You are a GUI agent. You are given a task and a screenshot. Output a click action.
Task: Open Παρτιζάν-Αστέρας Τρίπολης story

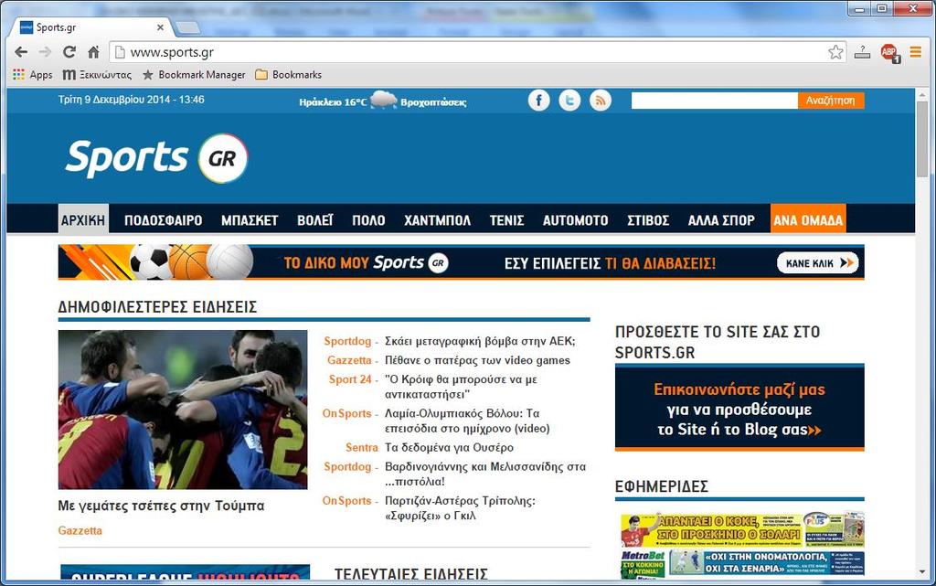tap(460, 507)
